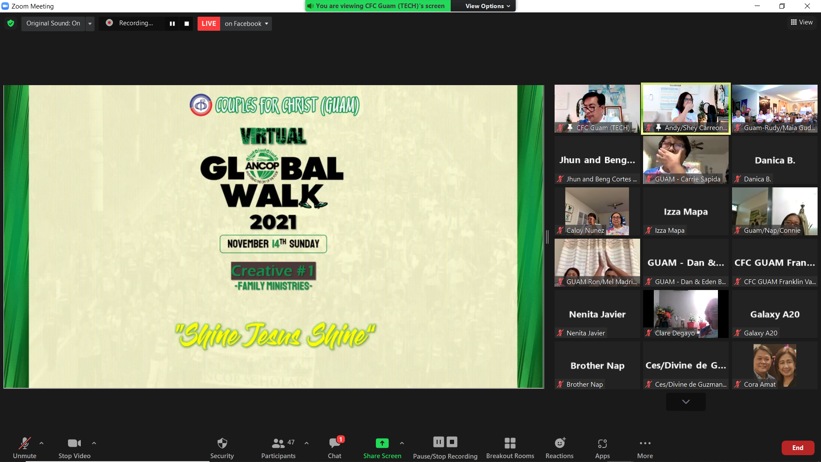This screenshot has height=462, width=821.
Task: Select the Guam/Nap/Connie video tile
Action: point(775,211)
